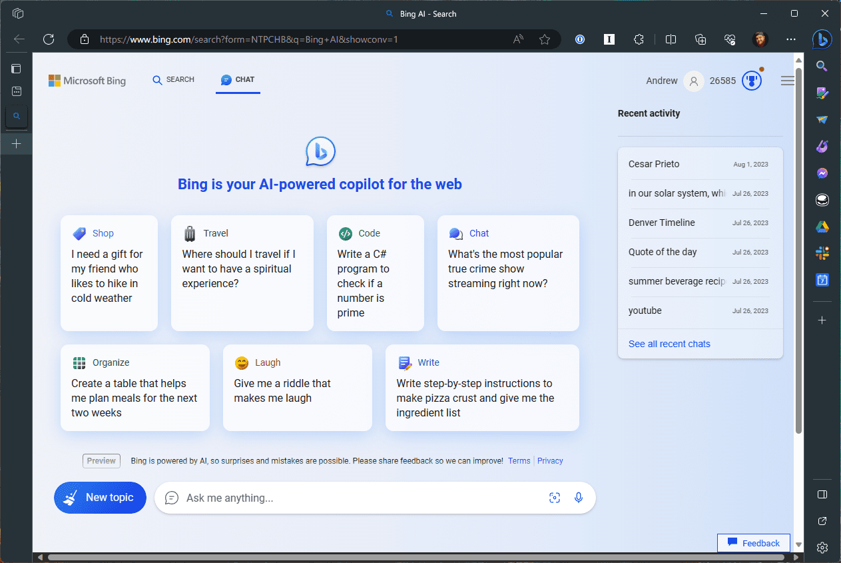The width and height of the screenshot is (841, 563).
Task: Activate the Read aloud icon
Action: coord(518,39)
